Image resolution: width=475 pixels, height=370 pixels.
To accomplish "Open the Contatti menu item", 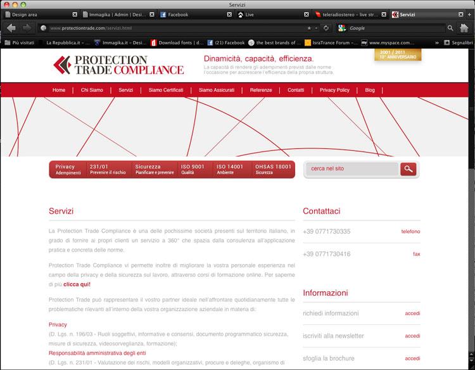I will click(296, 90).
